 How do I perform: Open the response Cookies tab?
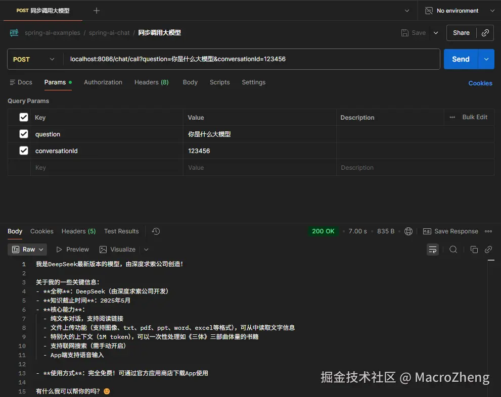[x=42, y=231]
